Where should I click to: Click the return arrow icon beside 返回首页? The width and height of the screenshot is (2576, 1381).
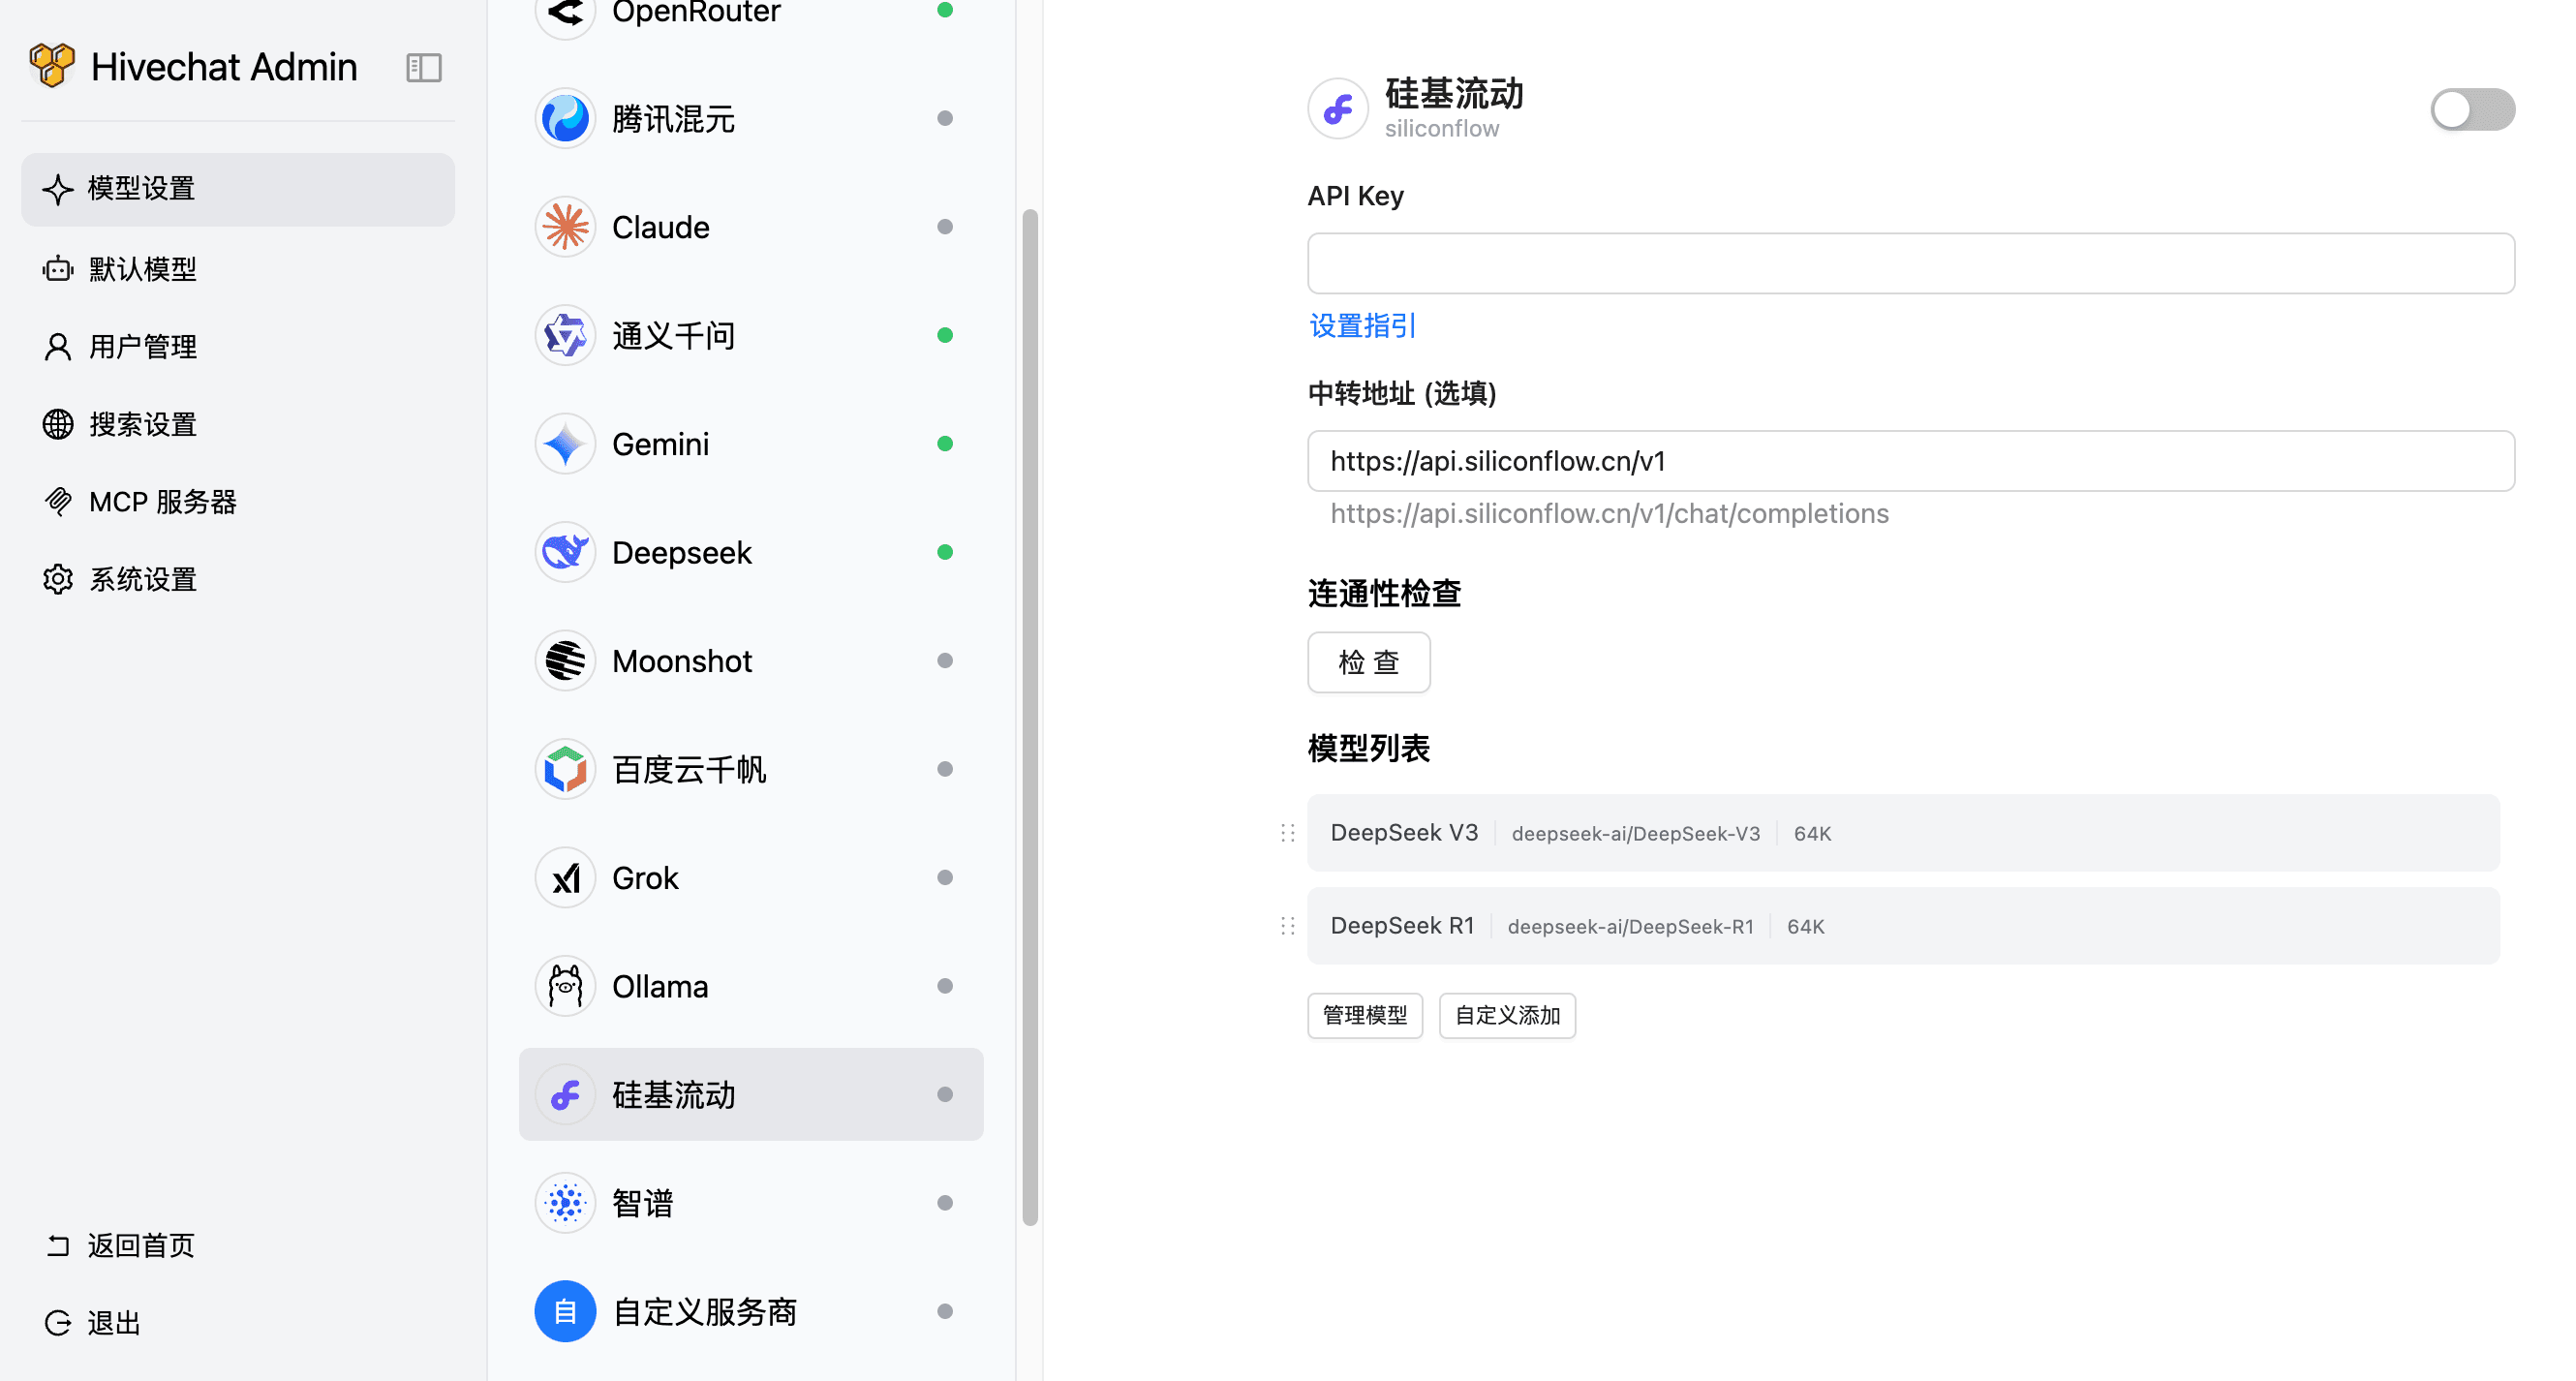(58, 1245)
